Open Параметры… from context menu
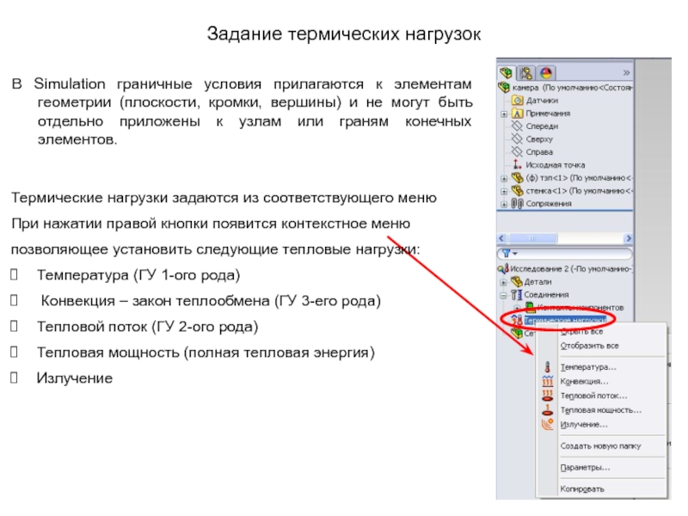 tap(585, 467)
